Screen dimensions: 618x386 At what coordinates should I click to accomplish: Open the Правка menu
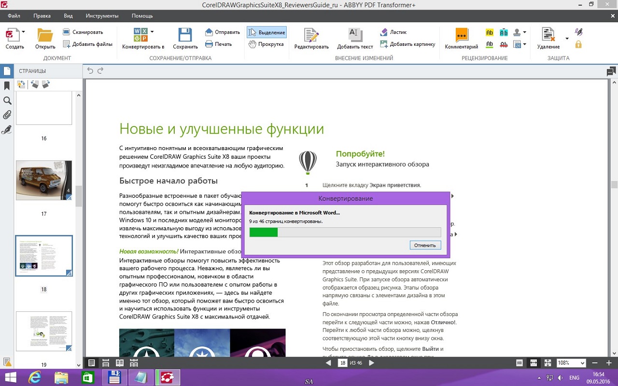tap(42, 15)
